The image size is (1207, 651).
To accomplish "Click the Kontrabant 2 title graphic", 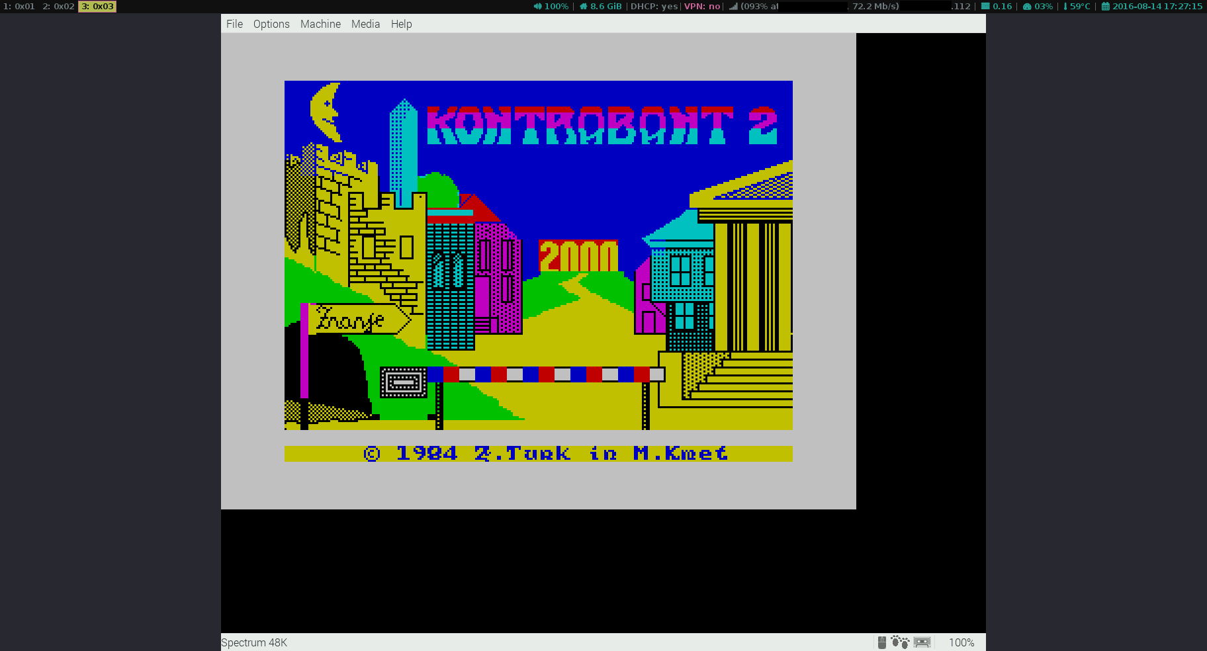I will tap(602, 126).
